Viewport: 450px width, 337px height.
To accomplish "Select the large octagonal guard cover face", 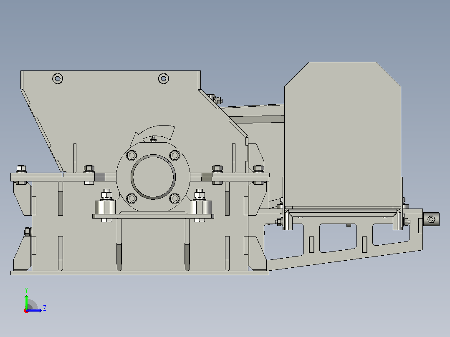I will [x=343, y=134].
